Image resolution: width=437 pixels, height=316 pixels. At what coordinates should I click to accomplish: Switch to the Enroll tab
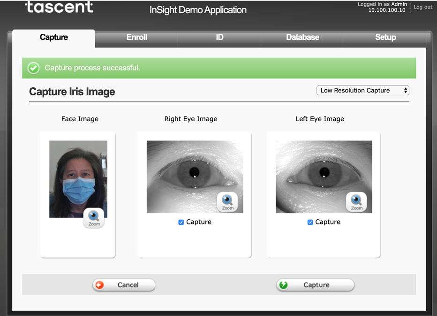(136, 38)
